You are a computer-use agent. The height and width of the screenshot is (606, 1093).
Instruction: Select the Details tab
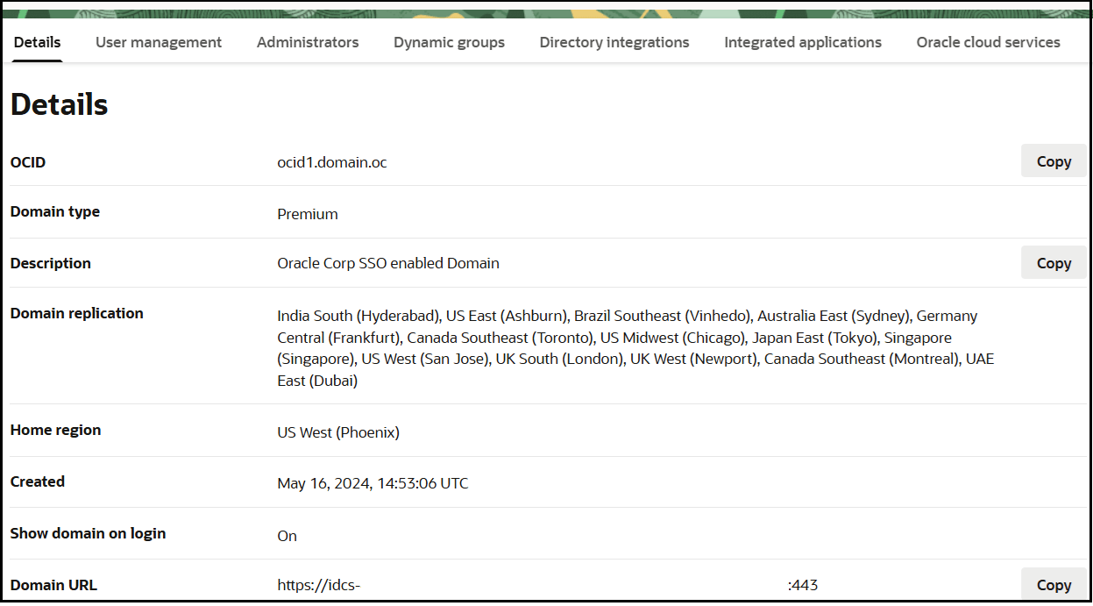[37, 41]
